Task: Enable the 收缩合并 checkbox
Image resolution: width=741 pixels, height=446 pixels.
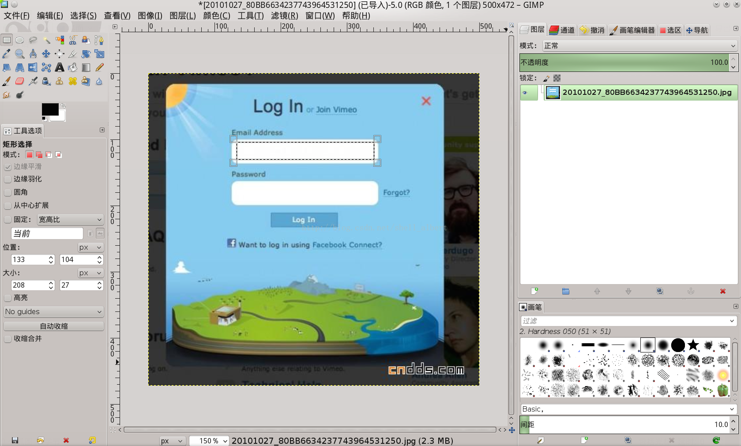Action: 8,339
